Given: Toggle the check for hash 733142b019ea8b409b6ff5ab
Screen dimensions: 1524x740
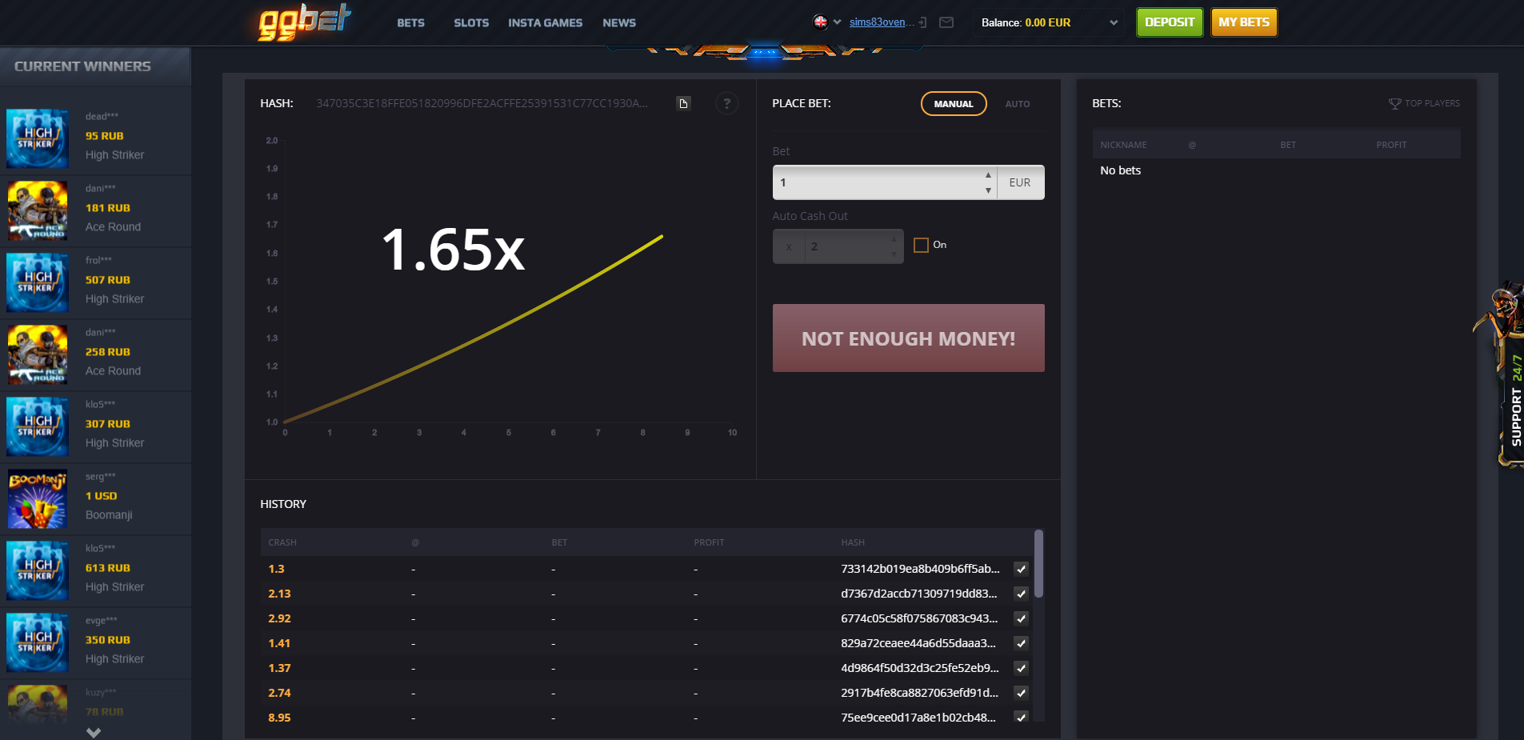Looking at the screenshot, I should 1021,569.
